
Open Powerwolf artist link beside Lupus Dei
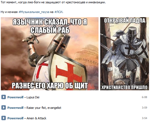point(15,97)
